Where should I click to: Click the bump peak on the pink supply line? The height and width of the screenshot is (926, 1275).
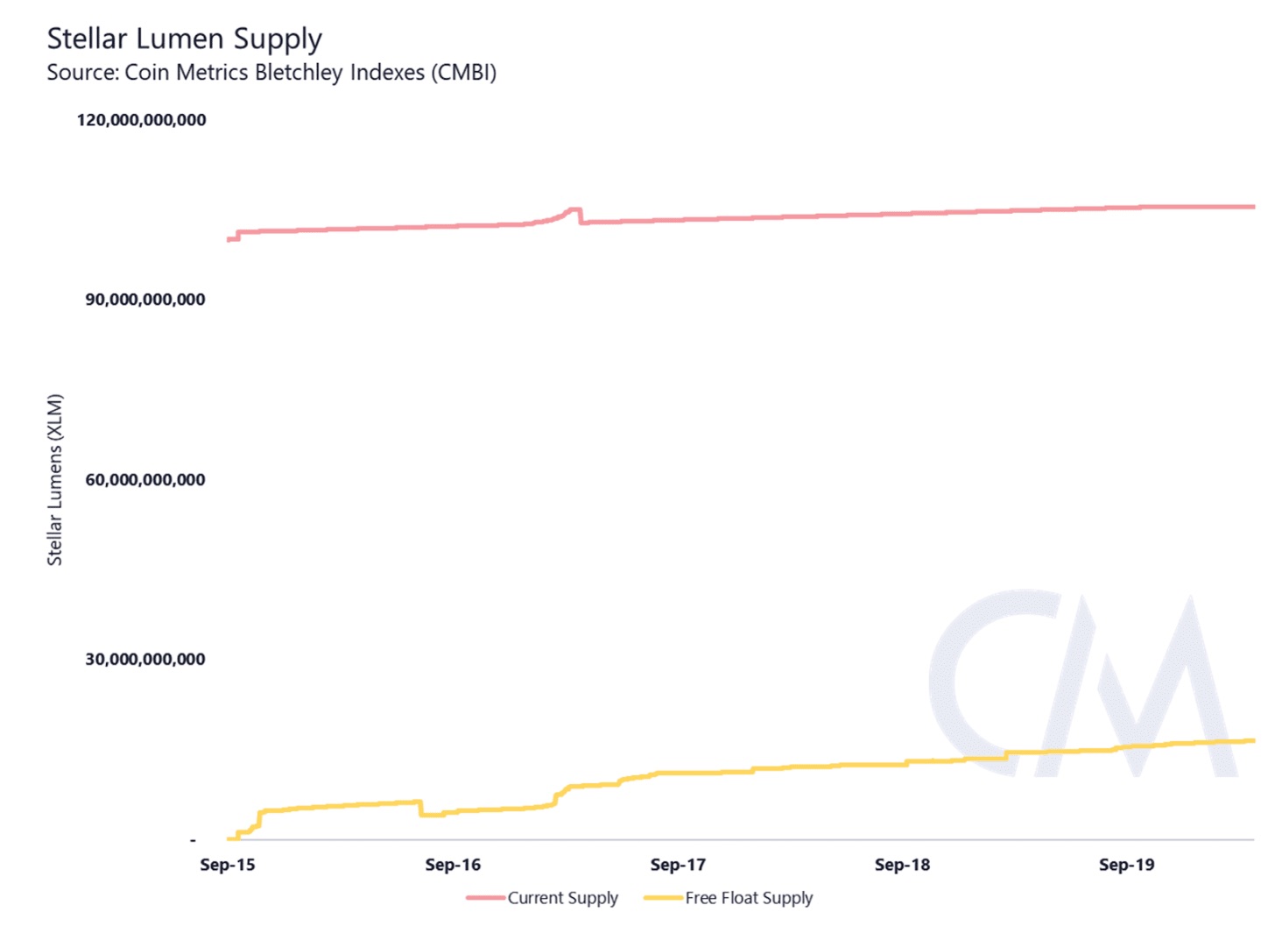click(574, 209)
